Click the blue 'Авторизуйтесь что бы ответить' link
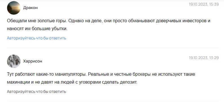224x103 pixels. [36, 38]
